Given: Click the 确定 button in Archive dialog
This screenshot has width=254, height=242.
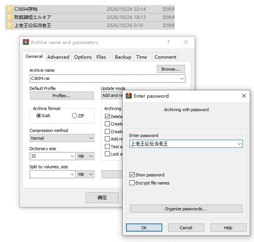Looking at the screenshot, I should (x=102, y=197).
